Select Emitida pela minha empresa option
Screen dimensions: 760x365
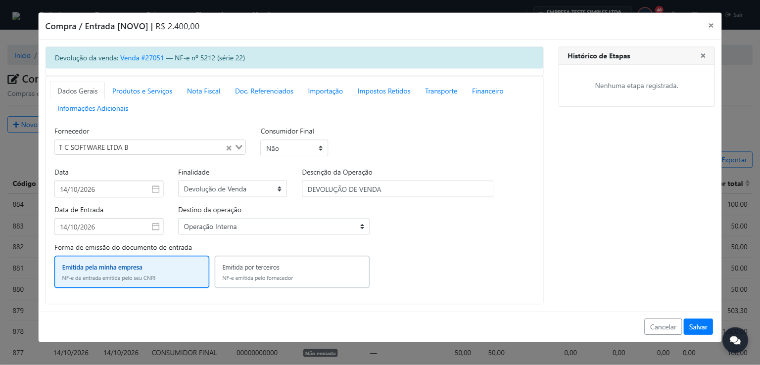tap(132, 272)
